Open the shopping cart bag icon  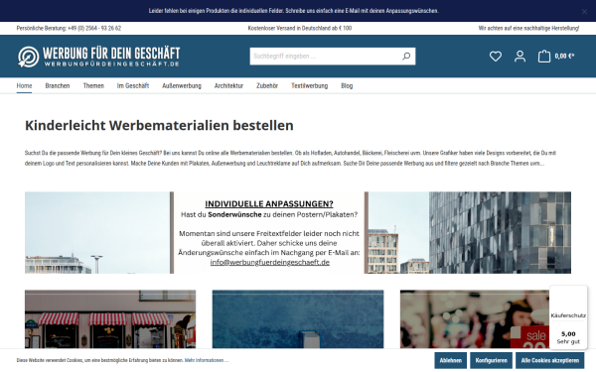(x=544, y=57)
